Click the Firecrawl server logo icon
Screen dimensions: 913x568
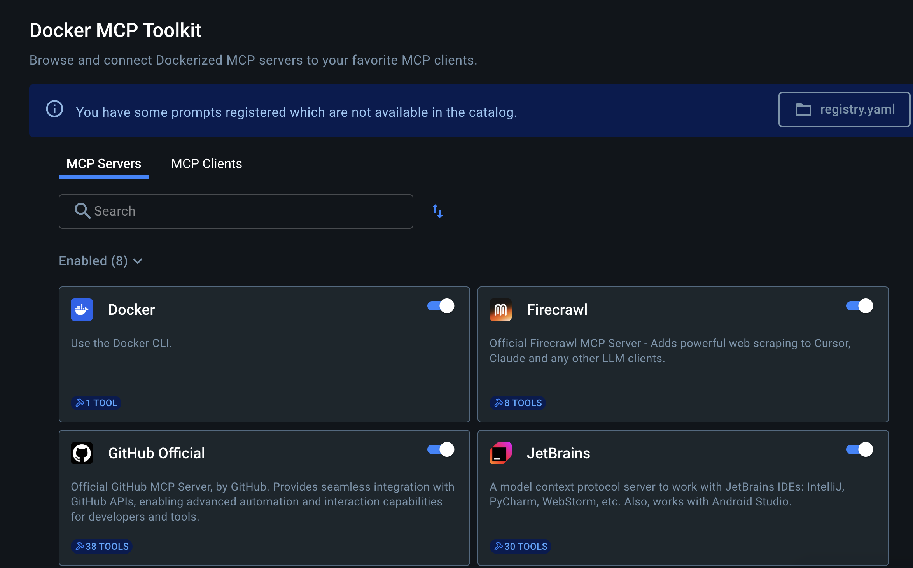pyautogui.click(x=500, y=310)
